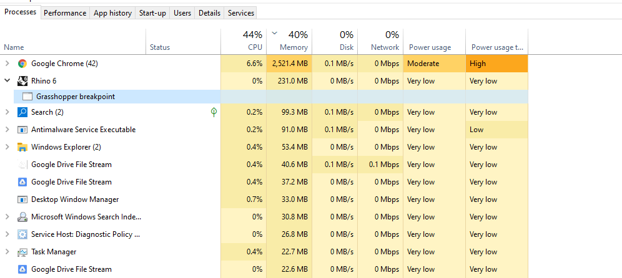Click the blue Google Drive icon at 37.2 MB
This screenshot has height=278, width=622.
22,182
